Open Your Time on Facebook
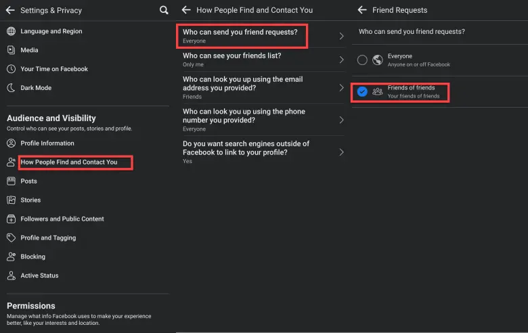This screenshot has width=528, height=333. click(54, 69)
